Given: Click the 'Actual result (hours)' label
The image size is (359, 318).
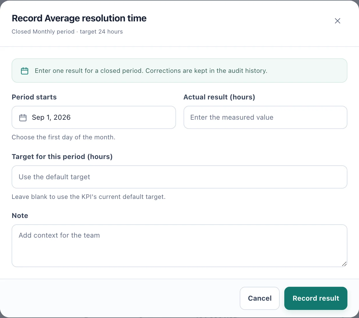Looking at the screenshot, I should 219,97.
